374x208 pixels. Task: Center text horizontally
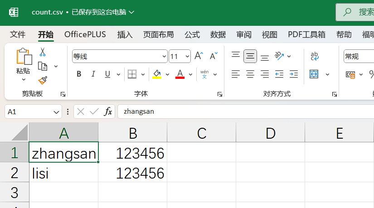pyautogui.click(x=250, y=74)
